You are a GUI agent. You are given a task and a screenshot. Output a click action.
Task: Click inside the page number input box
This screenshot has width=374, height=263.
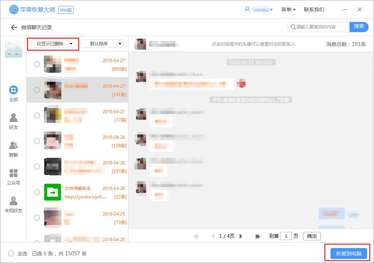[x=286, y=236]
